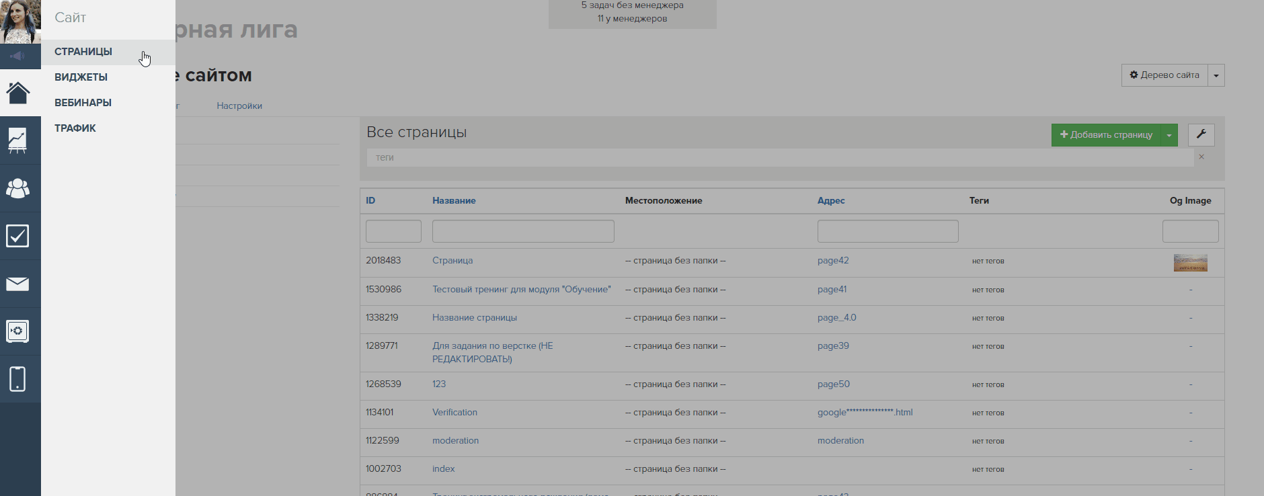Screen dimensions: 1264x496
Task: Click the wrench settings button
Action: click(x=1201, y=134)
